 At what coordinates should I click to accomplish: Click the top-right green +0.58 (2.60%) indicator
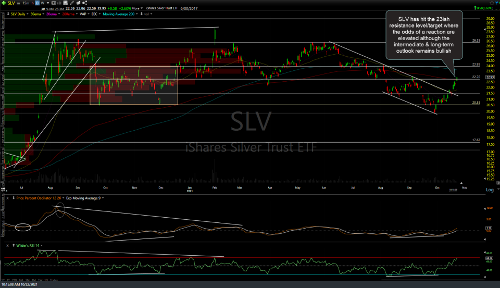click(483, 8)
